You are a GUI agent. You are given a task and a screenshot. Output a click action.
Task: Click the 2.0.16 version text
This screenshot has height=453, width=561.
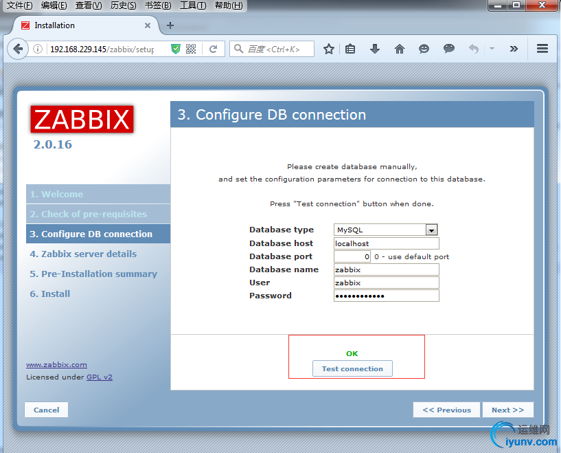[x=53, y=144]
